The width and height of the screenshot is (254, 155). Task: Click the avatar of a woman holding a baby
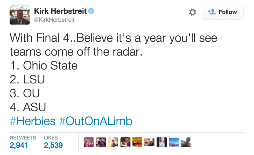[x=125, y=142]
